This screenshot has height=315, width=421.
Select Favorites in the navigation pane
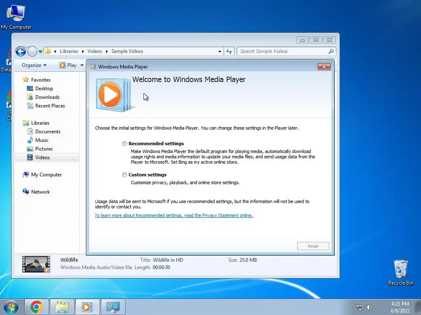point(41,80)
